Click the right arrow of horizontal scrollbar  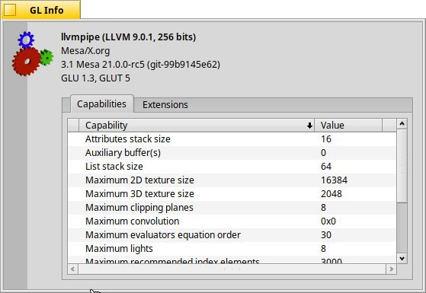tap(391, 269)
